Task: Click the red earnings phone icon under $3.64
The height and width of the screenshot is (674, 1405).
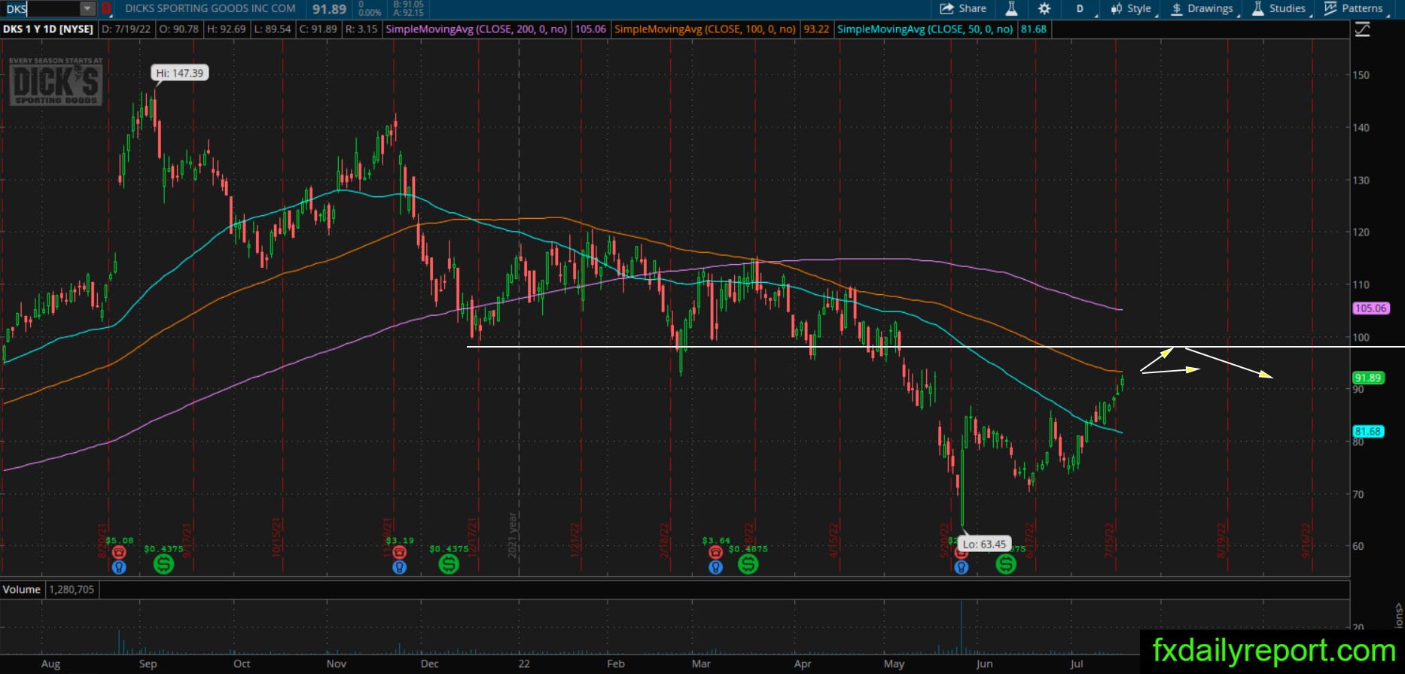Action: point(715,553)
